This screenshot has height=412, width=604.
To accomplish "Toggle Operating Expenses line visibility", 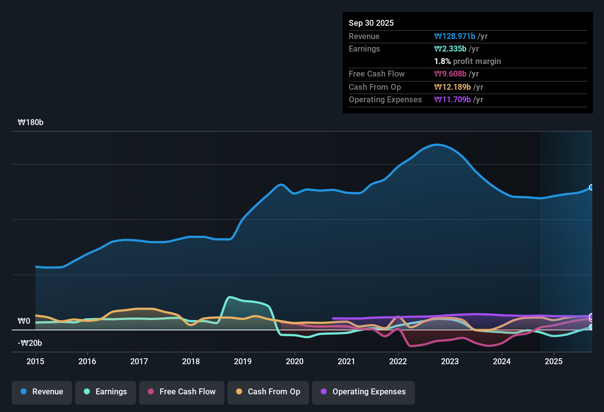I will point(363,392).
